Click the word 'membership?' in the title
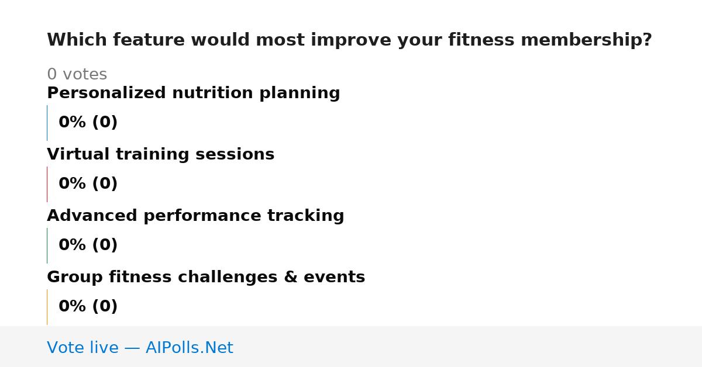The width and height of the screenshot is (702, 367). coord(586,40)
